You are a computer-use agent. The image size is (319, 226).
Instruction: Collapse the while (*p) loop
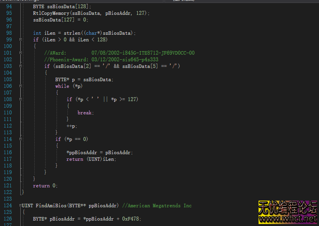pyautogui.click(x=20, y=86)
